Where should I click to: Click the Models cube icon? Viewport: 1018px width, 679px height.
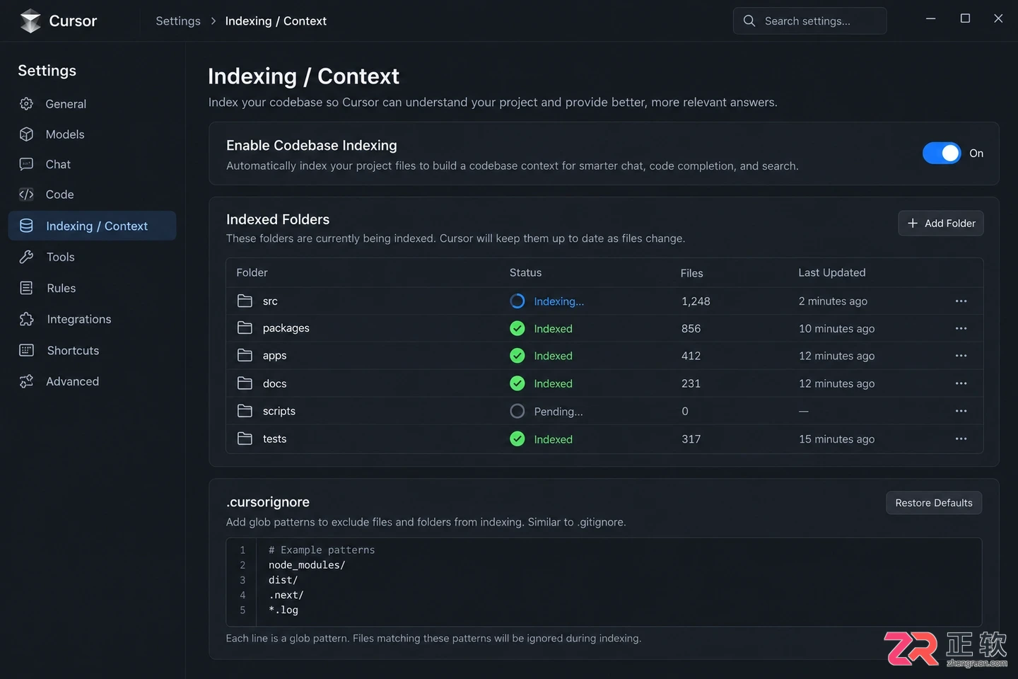(x=27, y=134)
